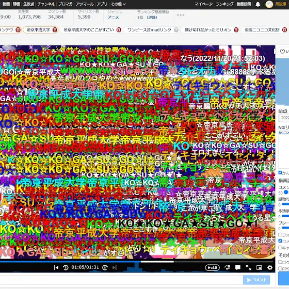Click the user avatar in the header

pyautogui.click(x=269, y=4)
